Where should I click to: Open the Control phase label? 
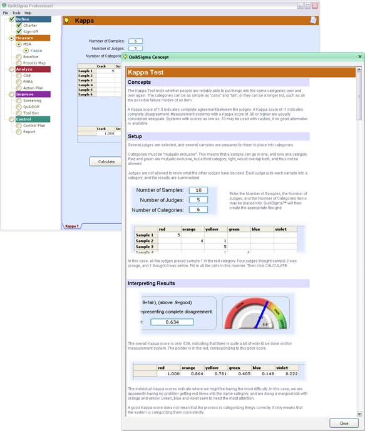(x=33, y=119)
